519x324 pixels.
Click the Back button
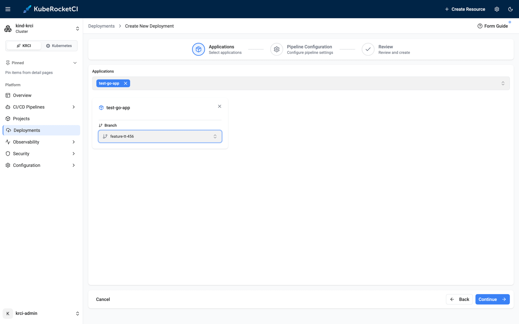coord(459,299)
